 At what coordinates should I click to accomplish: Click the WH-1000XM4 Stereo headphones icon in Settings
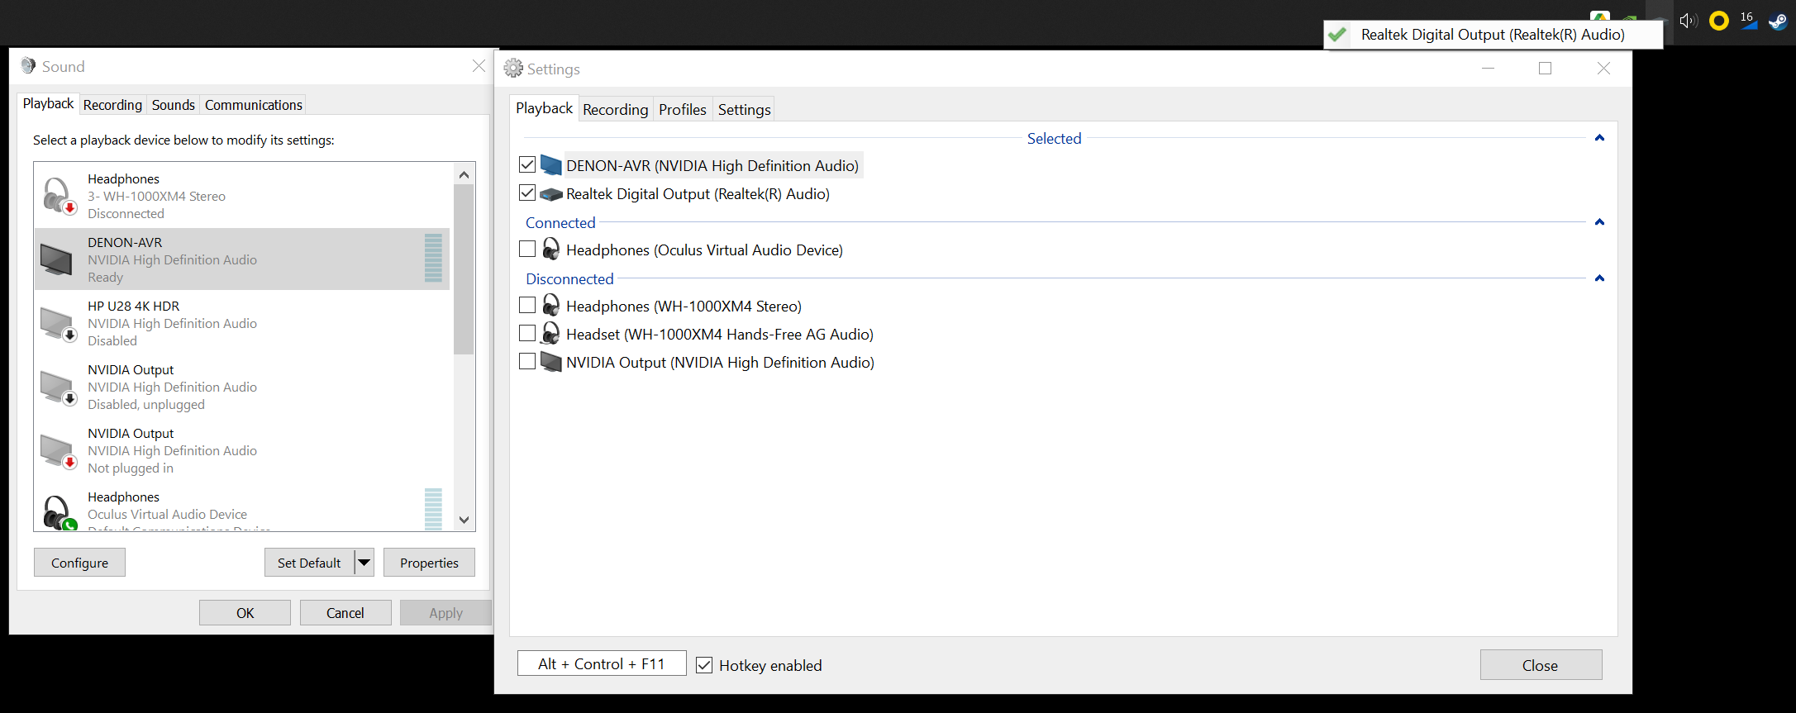tap(551, 306)
